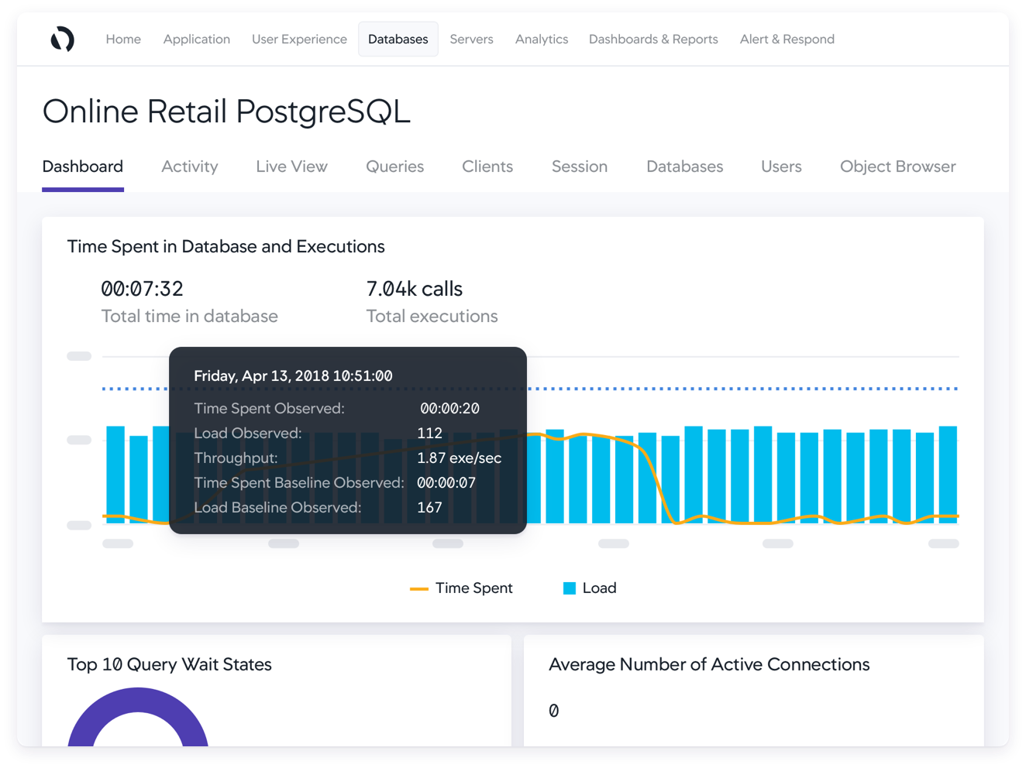Screen dimensions: 1026x768
Task: Click Time Spent Baseline Observed 00:00:07 value
Action: (x=446, y=483)
